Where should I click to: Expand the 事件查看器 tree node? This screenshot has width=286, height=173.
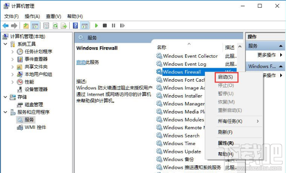12,59
